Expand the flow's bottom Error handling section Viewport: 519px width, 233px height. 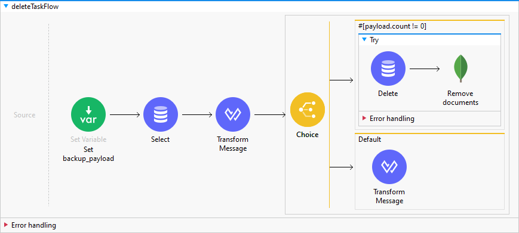click(x=5, y=225)
